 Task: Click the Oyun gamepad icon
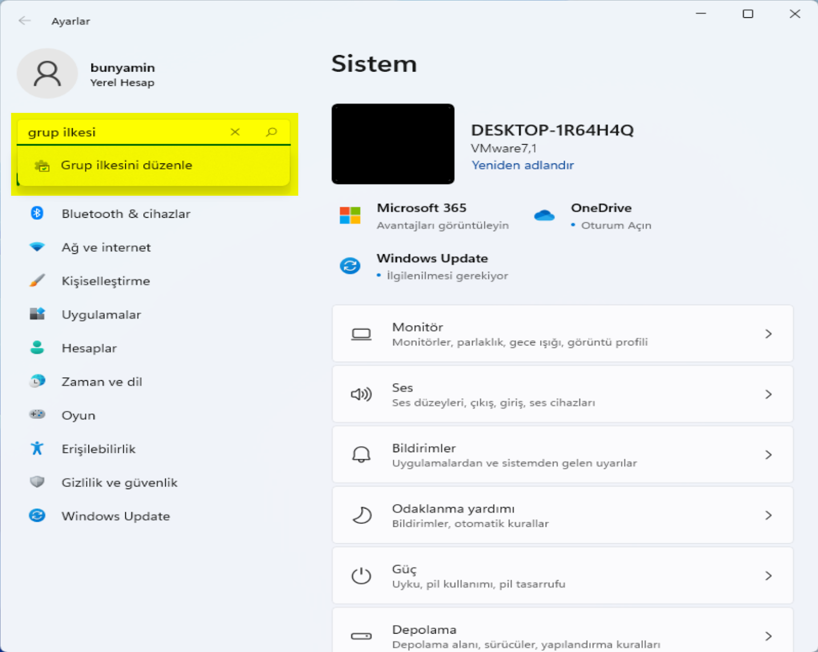click(x=37, y=414)
